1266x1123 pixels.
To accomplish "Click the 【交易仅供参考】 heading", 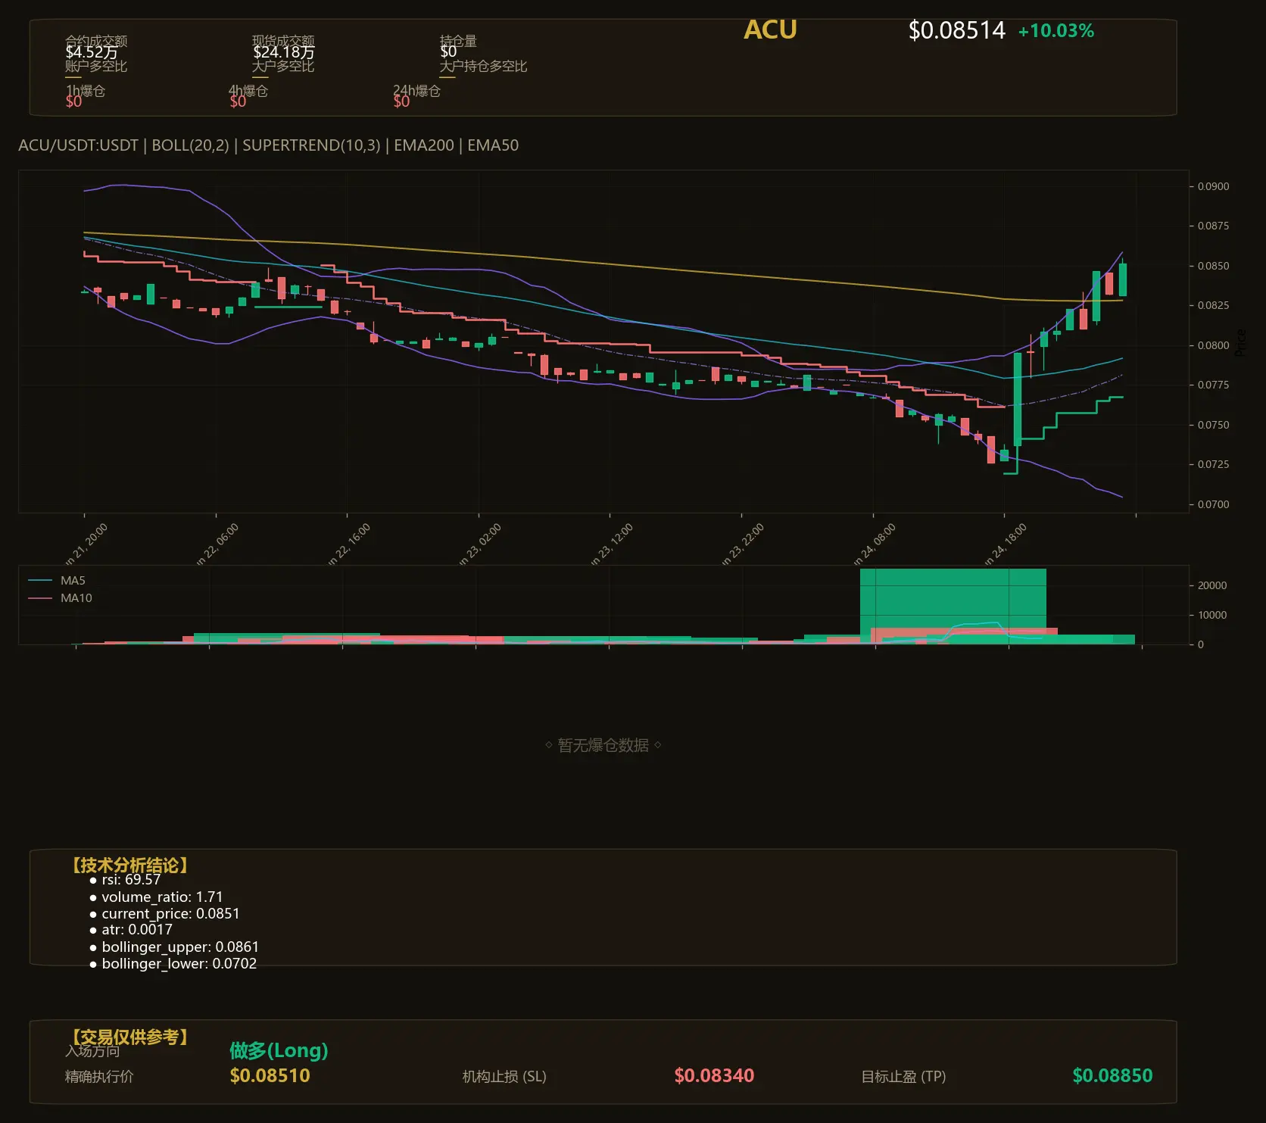I will pyautogui.click(x=130, y=1037).
